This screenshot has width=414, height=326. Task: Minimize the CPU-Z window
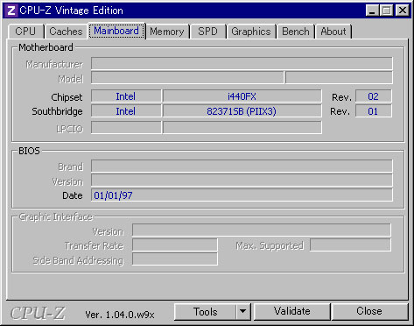[x=372, y=11]
